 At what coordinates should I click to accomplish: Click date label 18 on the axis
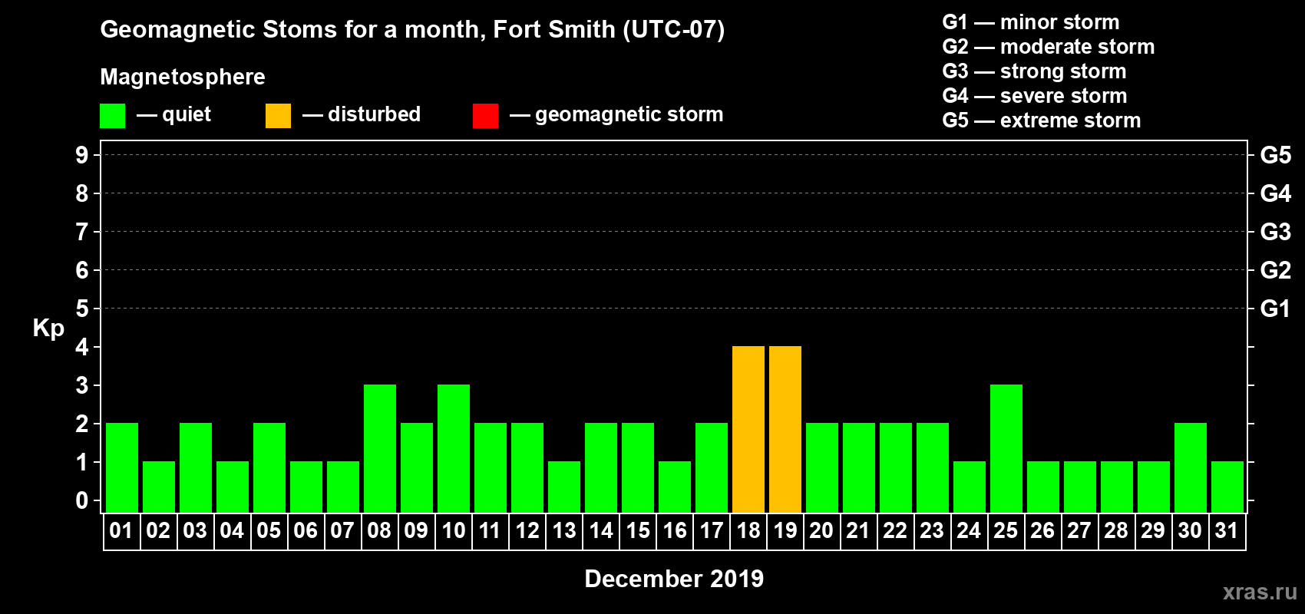[x=748, y=531]
